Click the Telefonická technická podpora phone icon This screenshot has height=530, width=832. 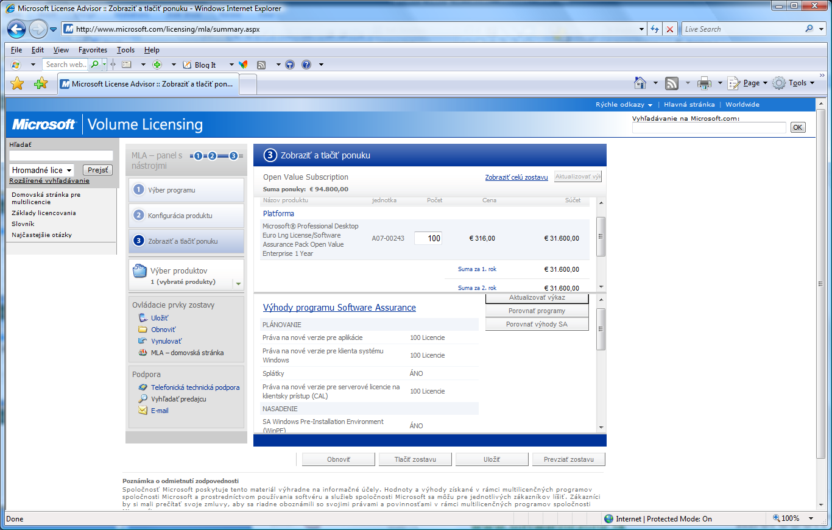143,387
